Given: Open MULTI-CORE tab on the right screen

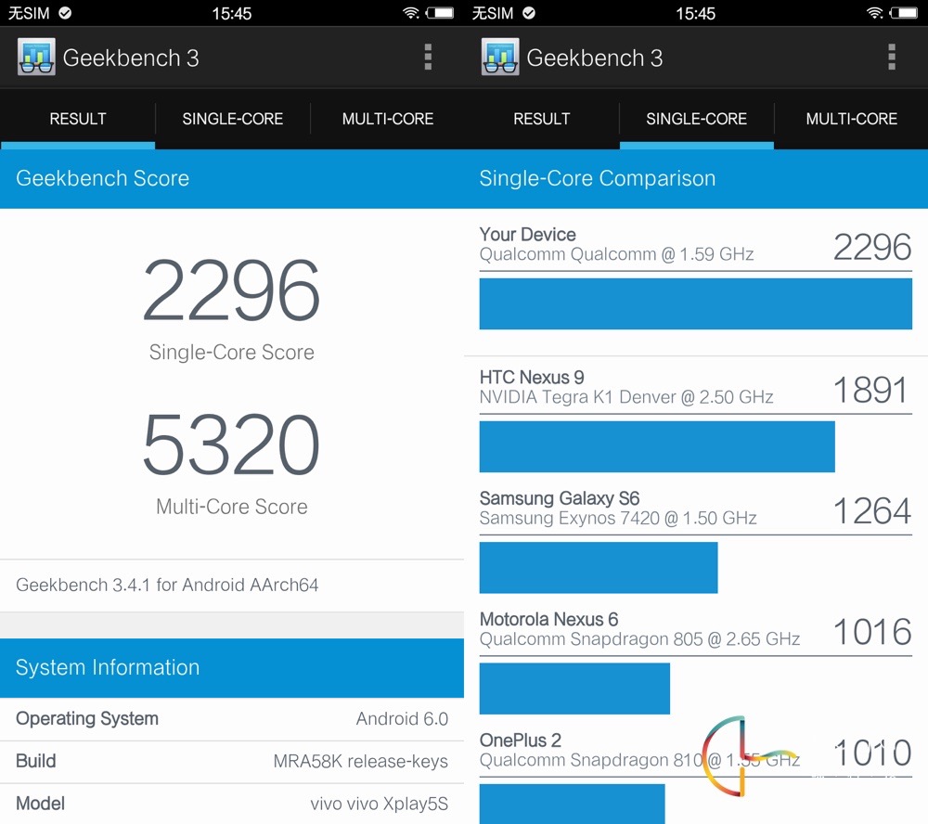Looking at the screenshot, I should click(x=852, y=119).
